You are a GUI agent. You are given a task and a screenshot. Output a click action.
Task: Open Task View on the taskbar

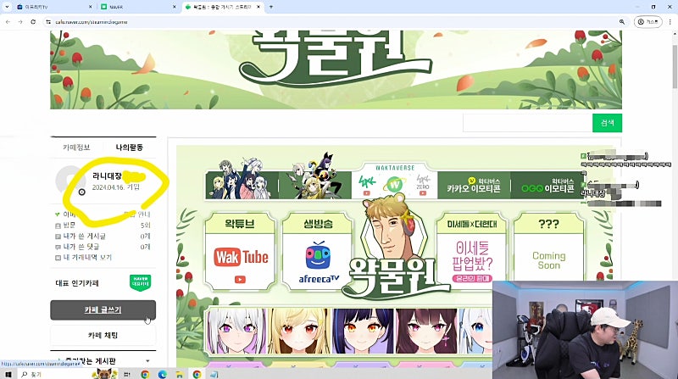point(127,374)
